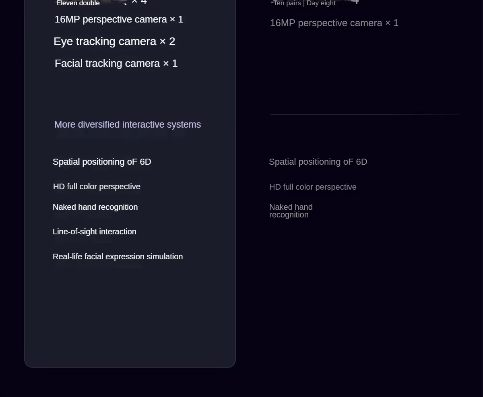This screenshot has height=397, width=483.
Task: Click the "Ten pairs | Day eight" label
Action: [304, 3]
